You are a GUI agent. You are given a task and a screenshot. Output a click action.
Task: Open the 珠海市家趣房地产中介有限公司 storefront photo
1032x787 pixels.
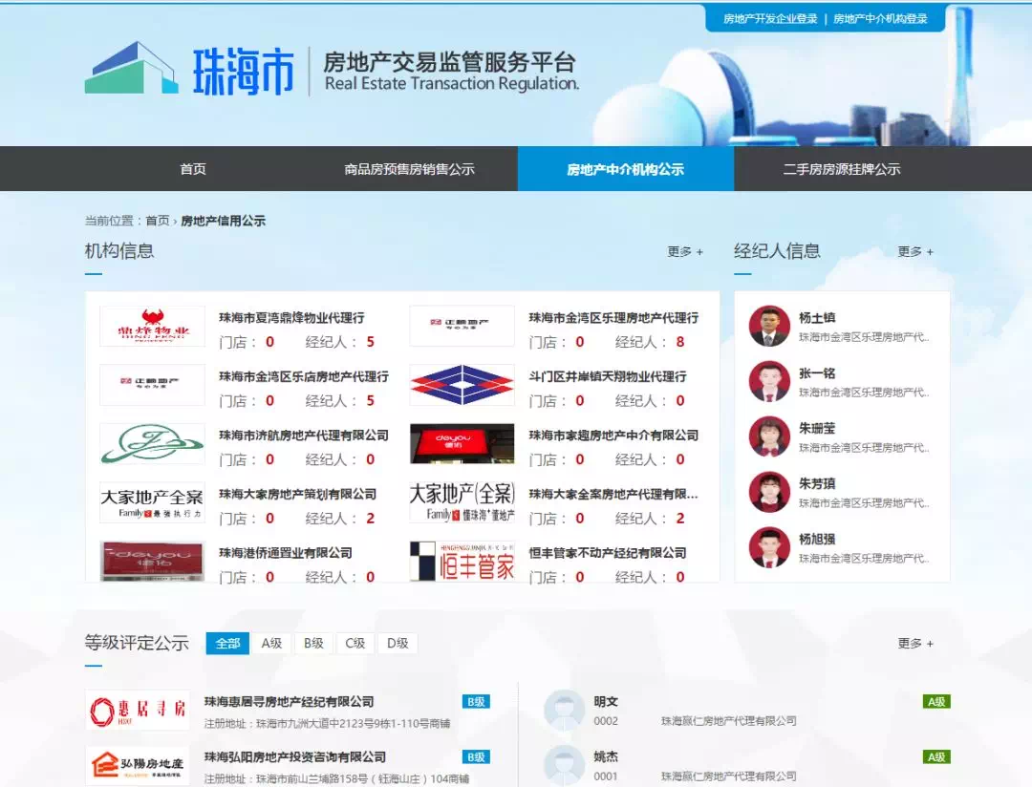click(x=462, y=443)
